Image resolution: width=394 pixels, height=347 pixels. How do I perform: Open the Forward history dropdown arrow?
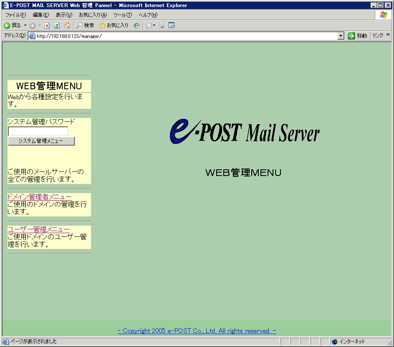(40, 25)
